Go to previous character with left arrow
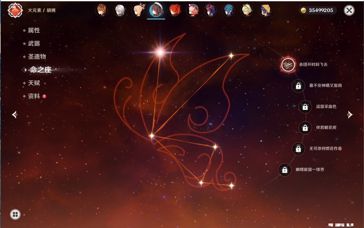 [x=15, y=115]
